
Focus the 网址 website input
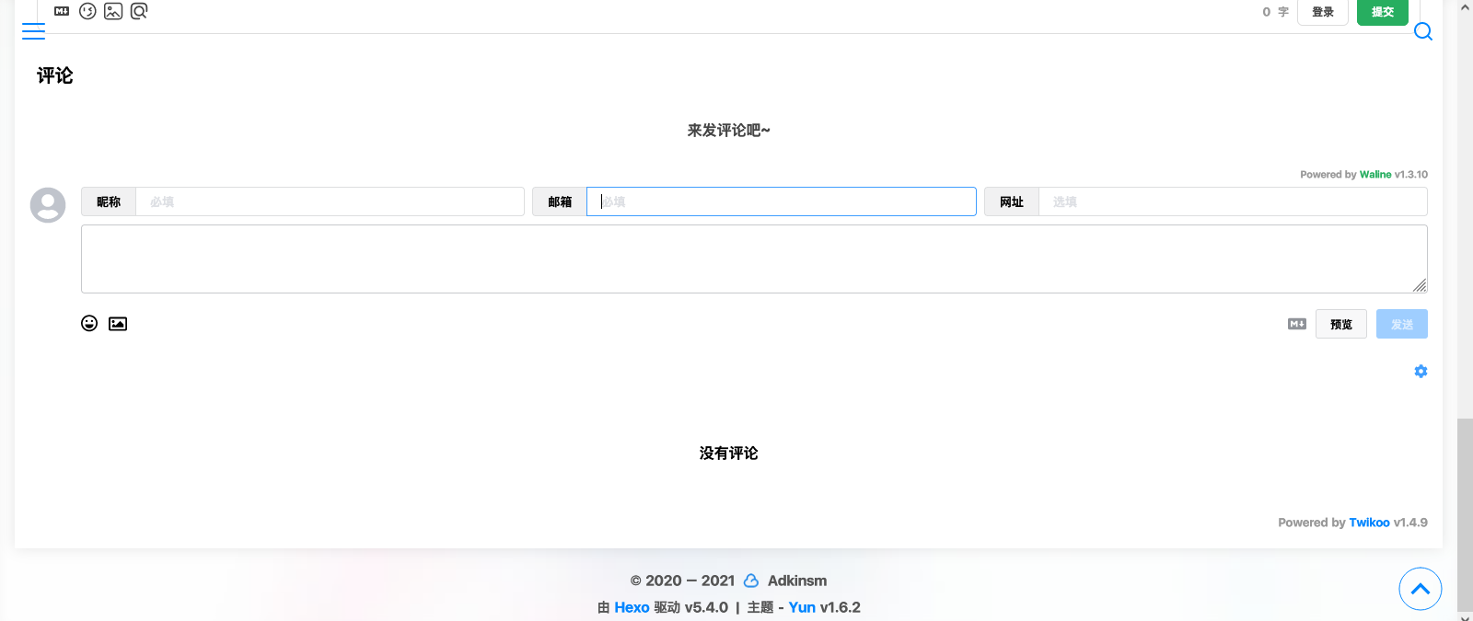pyautogui.click(x=1233, y=201)
